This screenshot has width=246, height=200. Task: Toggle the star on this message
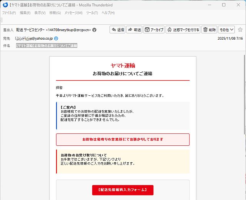coord(240,30)
